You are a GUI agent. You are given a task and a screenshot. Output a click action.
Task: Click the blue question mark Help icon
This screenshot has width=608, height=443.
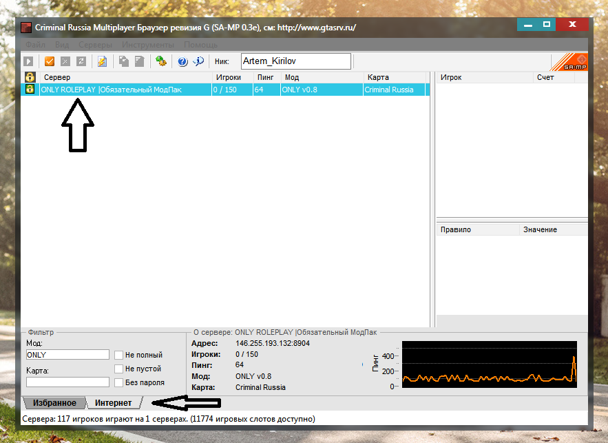coord(182,61)
